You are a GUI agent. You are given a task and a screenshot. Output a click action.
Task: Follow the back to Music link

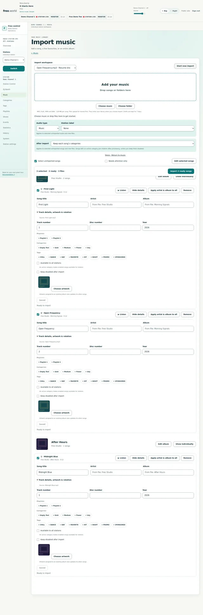[35, 53]
